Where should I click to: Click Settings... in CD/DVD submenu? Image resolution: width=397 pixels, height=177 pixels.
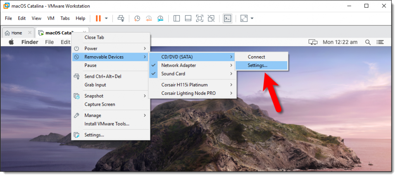[x=262, y=65]
